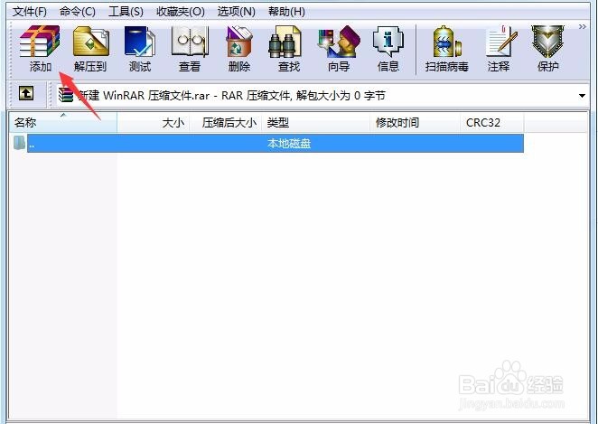Image resolution: width=598 pixels, height=424 pixels.
Task: Sort by 修改时间 column header
Action: tap(415, 123)
